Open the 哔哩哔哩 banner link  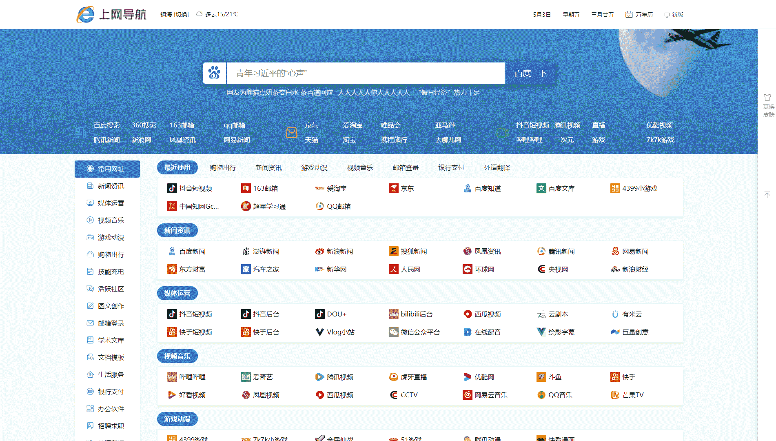click(x=529, y=140)
